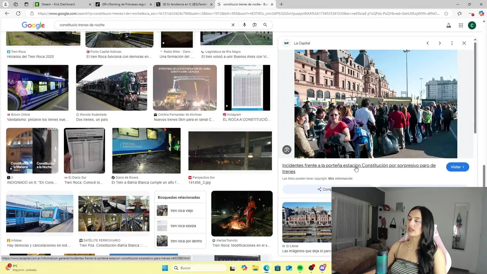Go back to the previous browser page

click(x=7, y=13)
